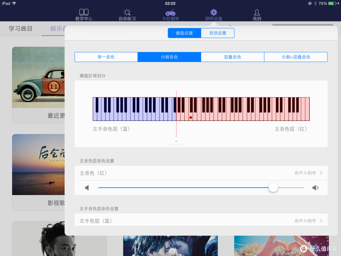Click the 影视歌 album caption
The image size is (341, 256).
point(56,203)
